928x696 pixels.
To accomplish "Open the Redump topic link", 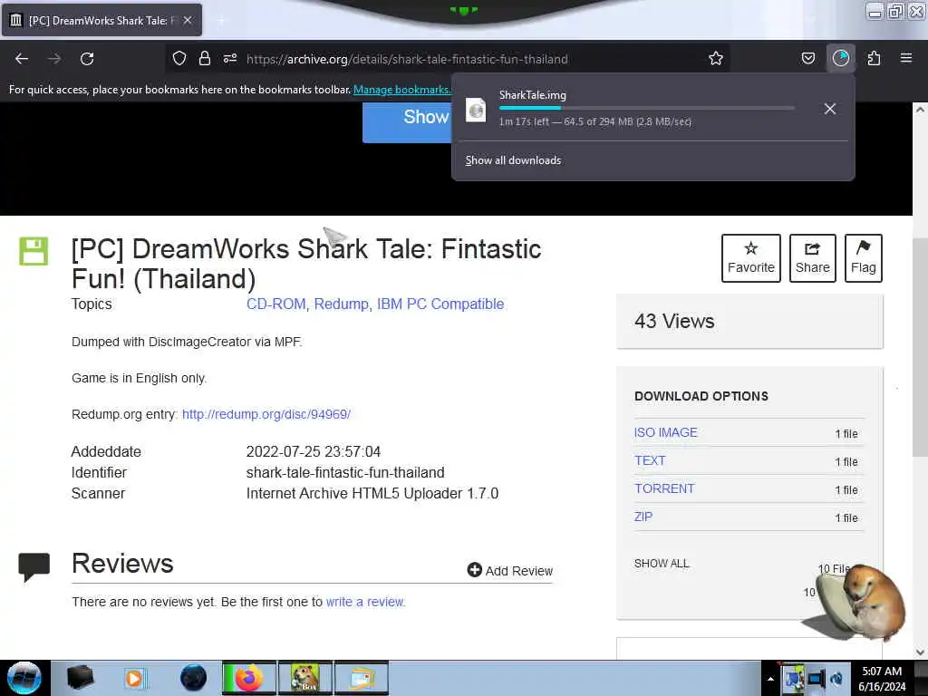I will pyautogui.click(x=341, y=304).
